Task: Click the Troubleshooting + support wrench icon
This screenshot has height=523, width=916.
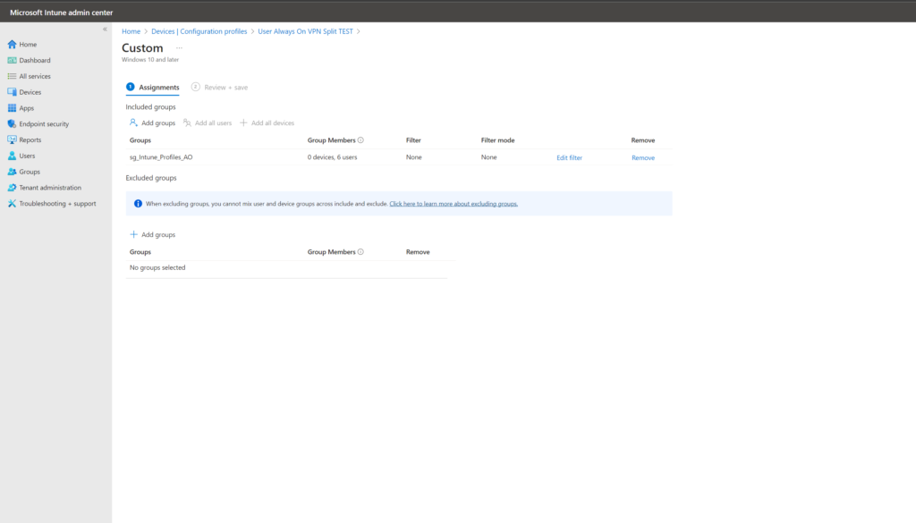Action: pos(12,204)
